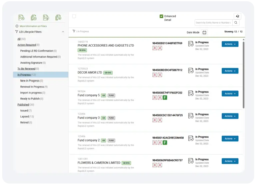Open Actions dropdown for FLOWERS & CAMERON LIMITED

tap(230, 161)
